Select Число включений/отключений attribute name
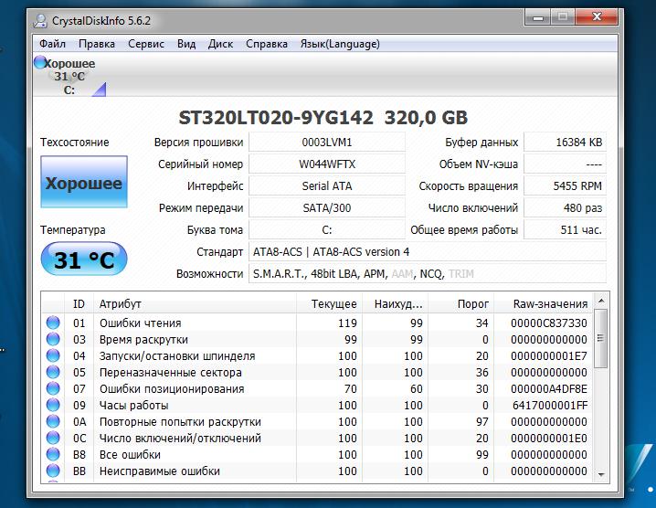Viewport: 656px width, 508px height. [180, 439]
